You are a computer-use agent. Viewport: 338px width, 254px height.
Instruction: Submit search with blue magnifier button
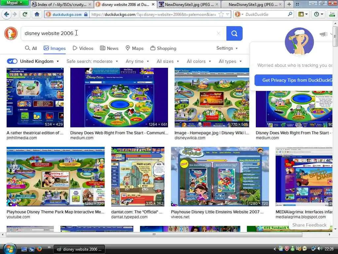pos(234,33)
